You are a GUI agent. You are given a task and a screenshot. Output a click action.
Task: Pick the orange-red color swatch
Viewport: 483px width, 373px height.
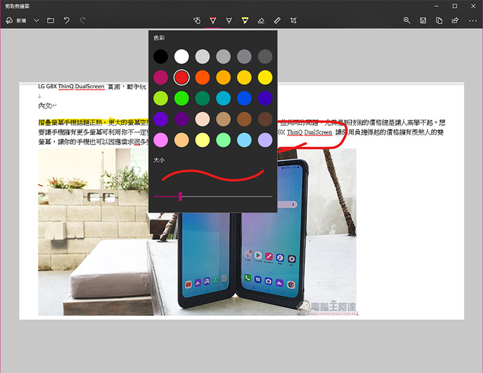(202, 78)
